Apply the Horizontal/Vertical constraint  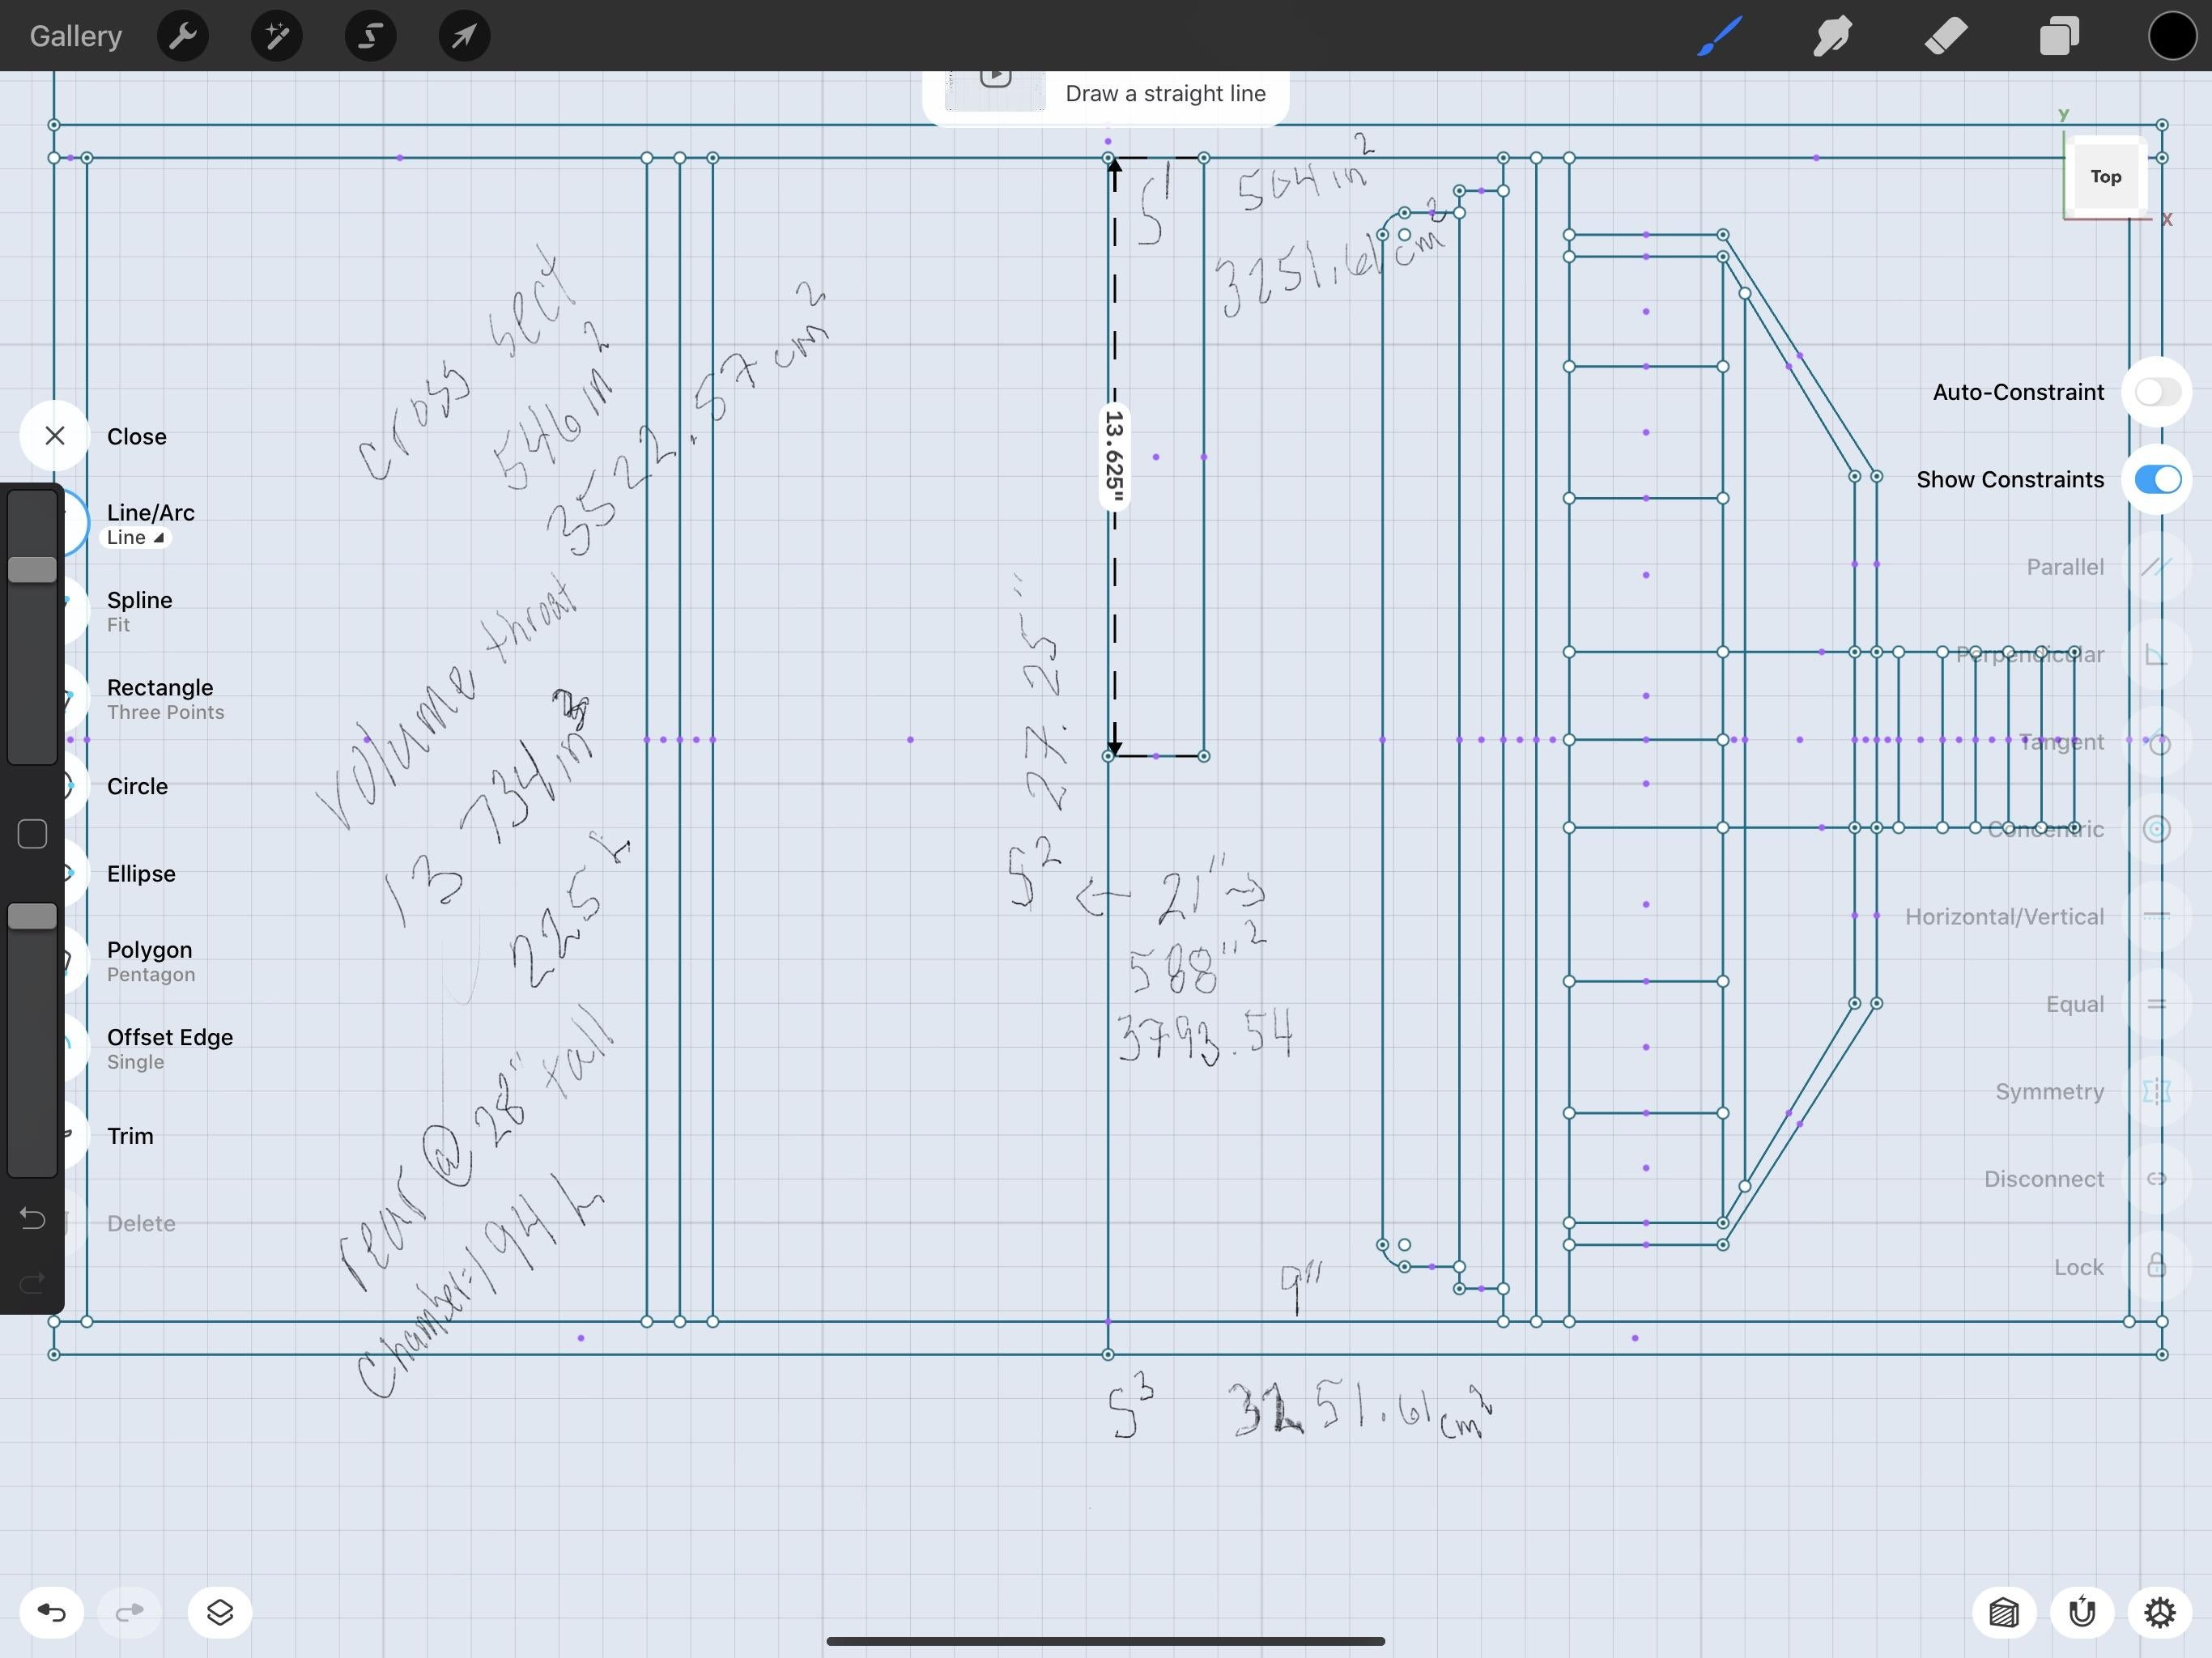[x=2156, y=917]
